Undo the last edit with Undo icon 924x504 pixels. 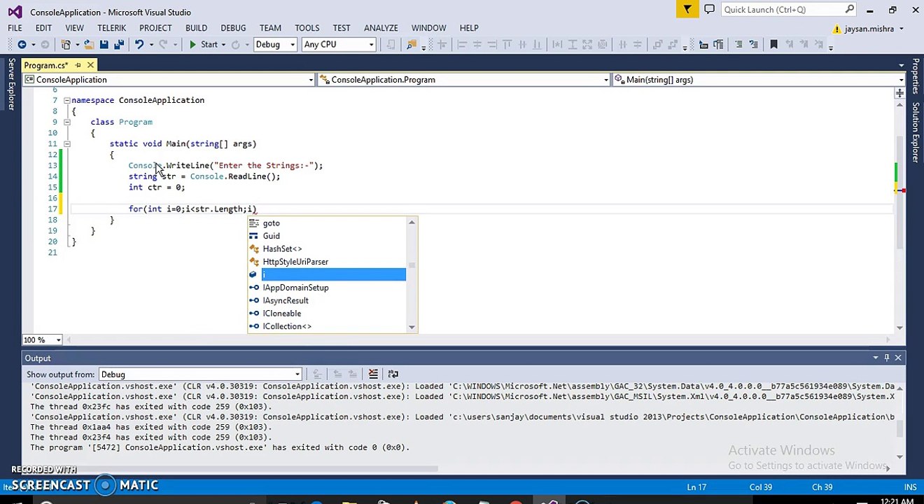[x=139, y=45]
